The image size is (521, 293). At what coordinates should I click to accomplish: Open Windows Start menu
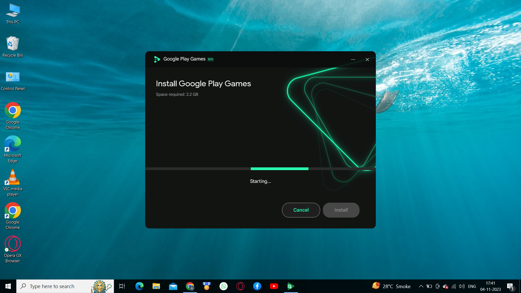coord(8,286)
